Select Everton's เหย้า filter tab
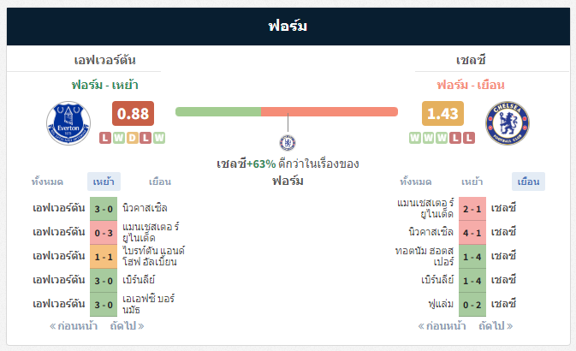Screen dimensions: 576x351 point(104,181)
